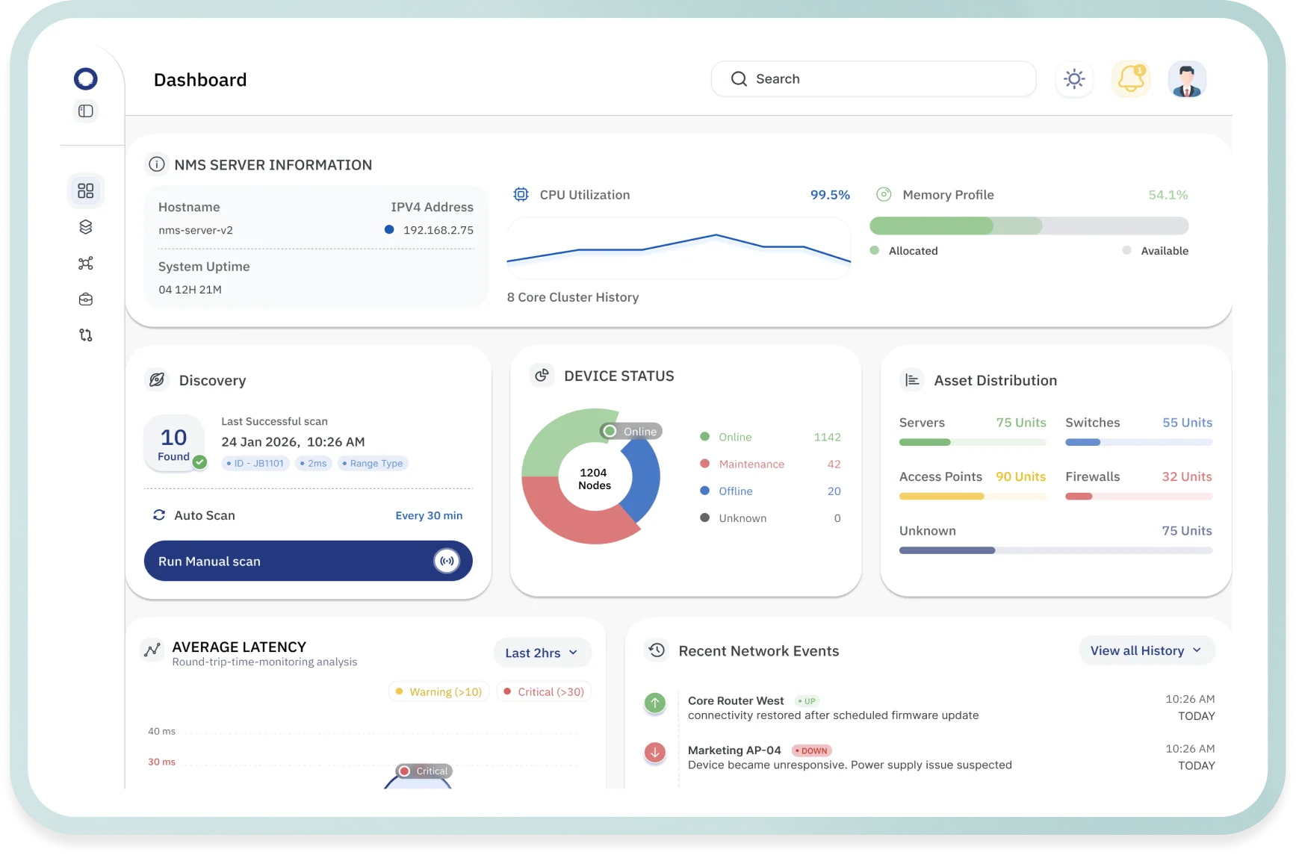The width and height of the screenshot is (1296, 855).
Task: Click the Asset Distribution chart icon
Action: pos(912,380)
